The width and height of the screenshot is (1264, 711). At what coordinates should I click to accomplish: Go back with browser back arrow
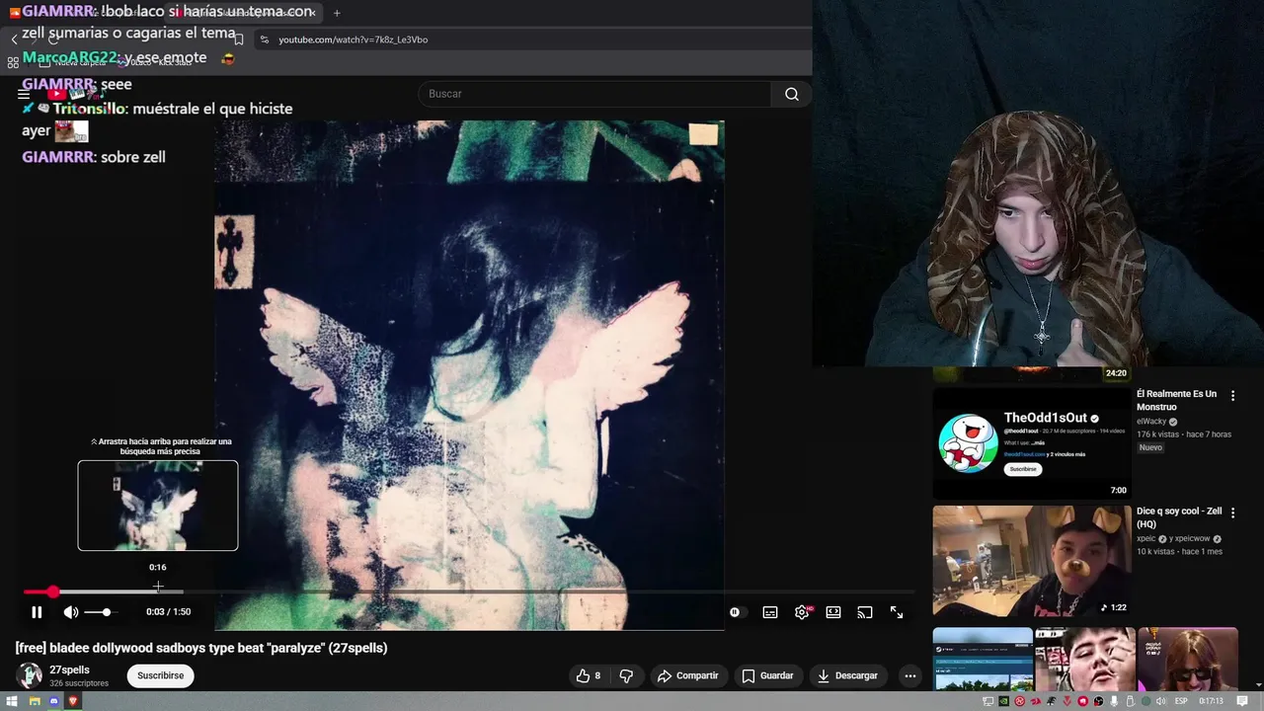[14, 39]
